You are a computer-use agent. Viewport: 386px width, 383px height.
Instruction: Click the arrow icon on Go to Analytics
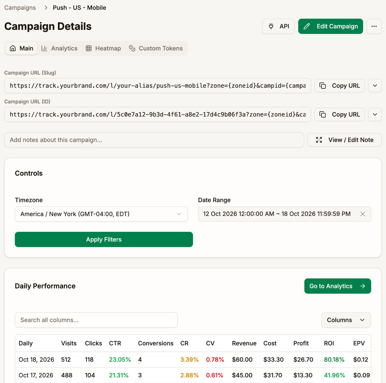tap(363, 286)
